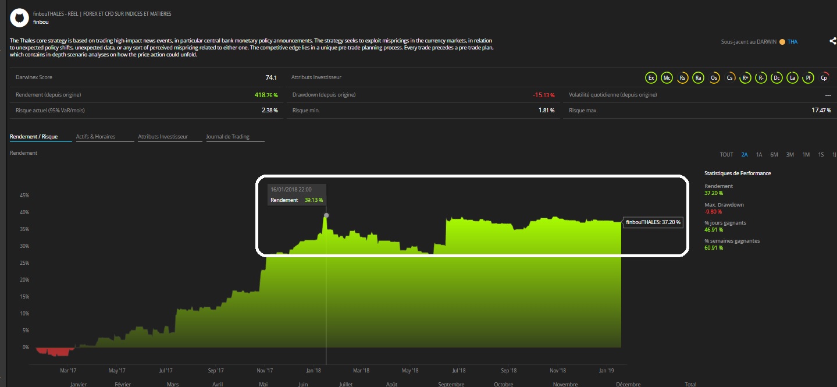Show the full history with TOUT
The width and height of the screenshot is (837, 387).
click(726, 155)
